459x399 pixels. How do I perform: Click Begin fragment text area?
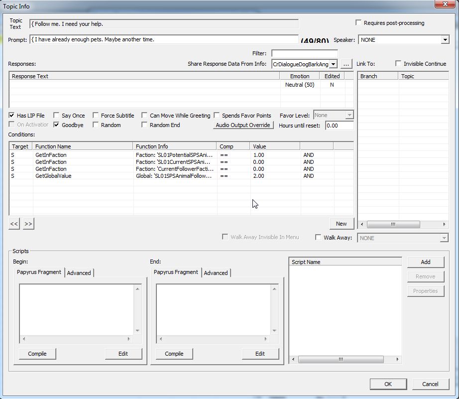point(77,310)
